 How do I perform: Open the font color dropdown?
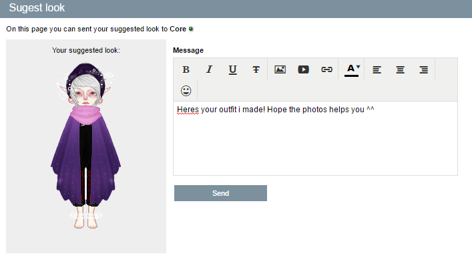pyautogui.click(x=352, y=70)
